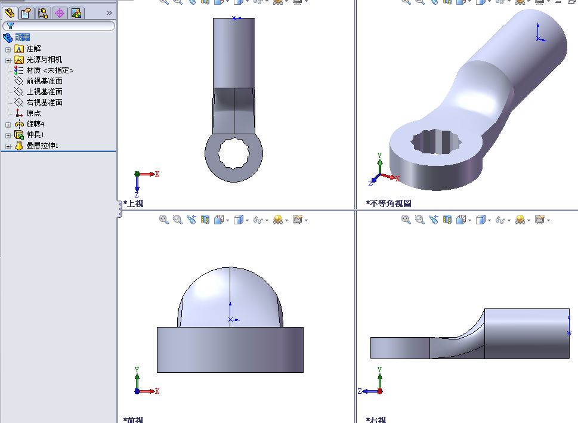
Task: Click Hide/Show Items glasses in front viewport
Action: pos(258,220)
